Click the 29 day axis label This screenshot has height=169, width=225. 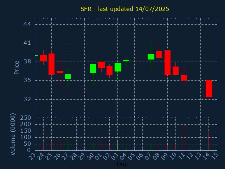82,156
